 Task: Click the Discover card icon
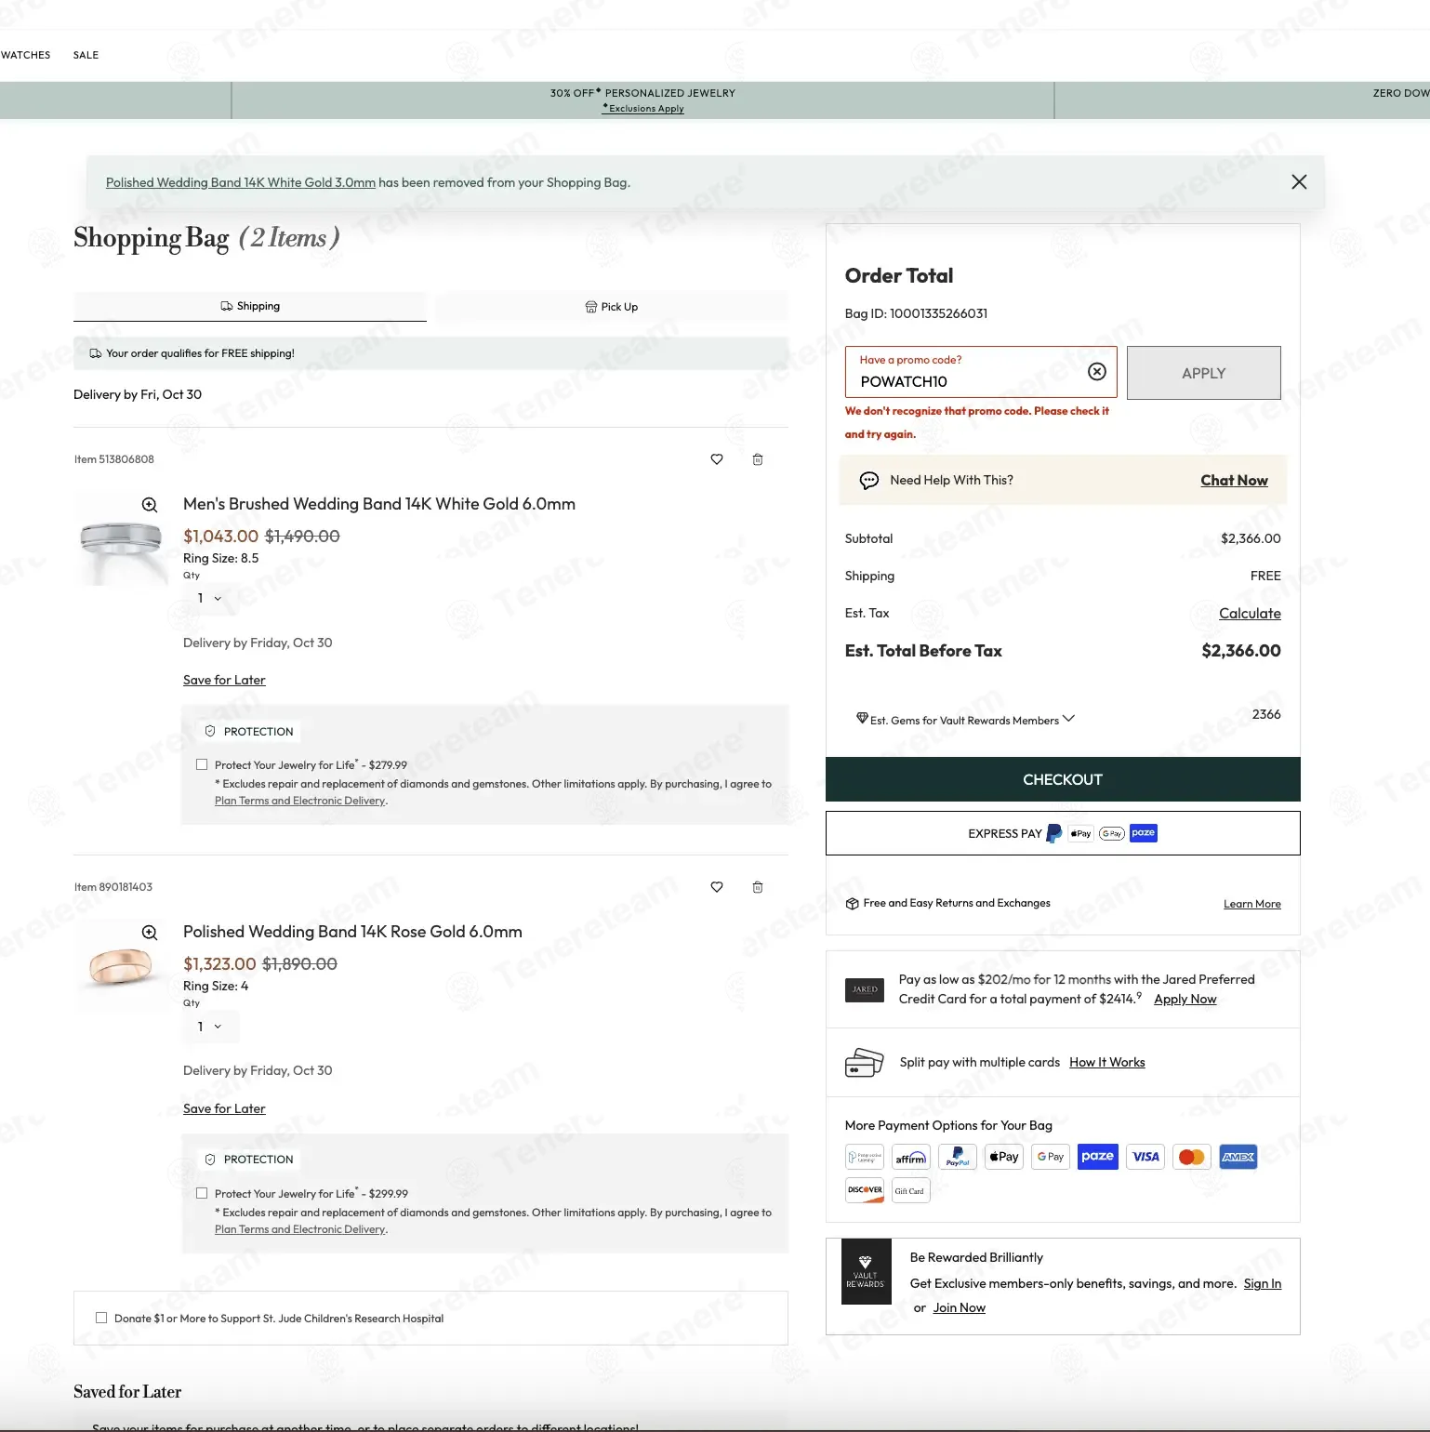[x=865, y=1191]
